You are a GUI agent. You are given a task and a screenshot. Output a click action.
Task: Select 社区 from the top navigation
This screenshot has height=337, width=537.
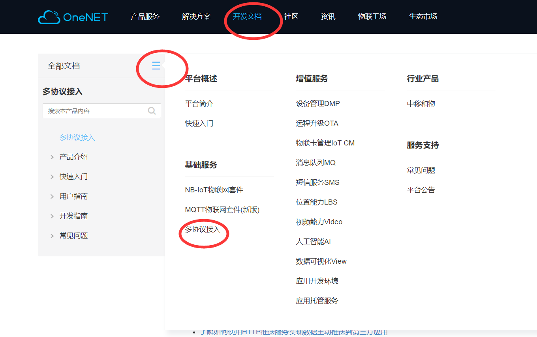tap(291, 17)
